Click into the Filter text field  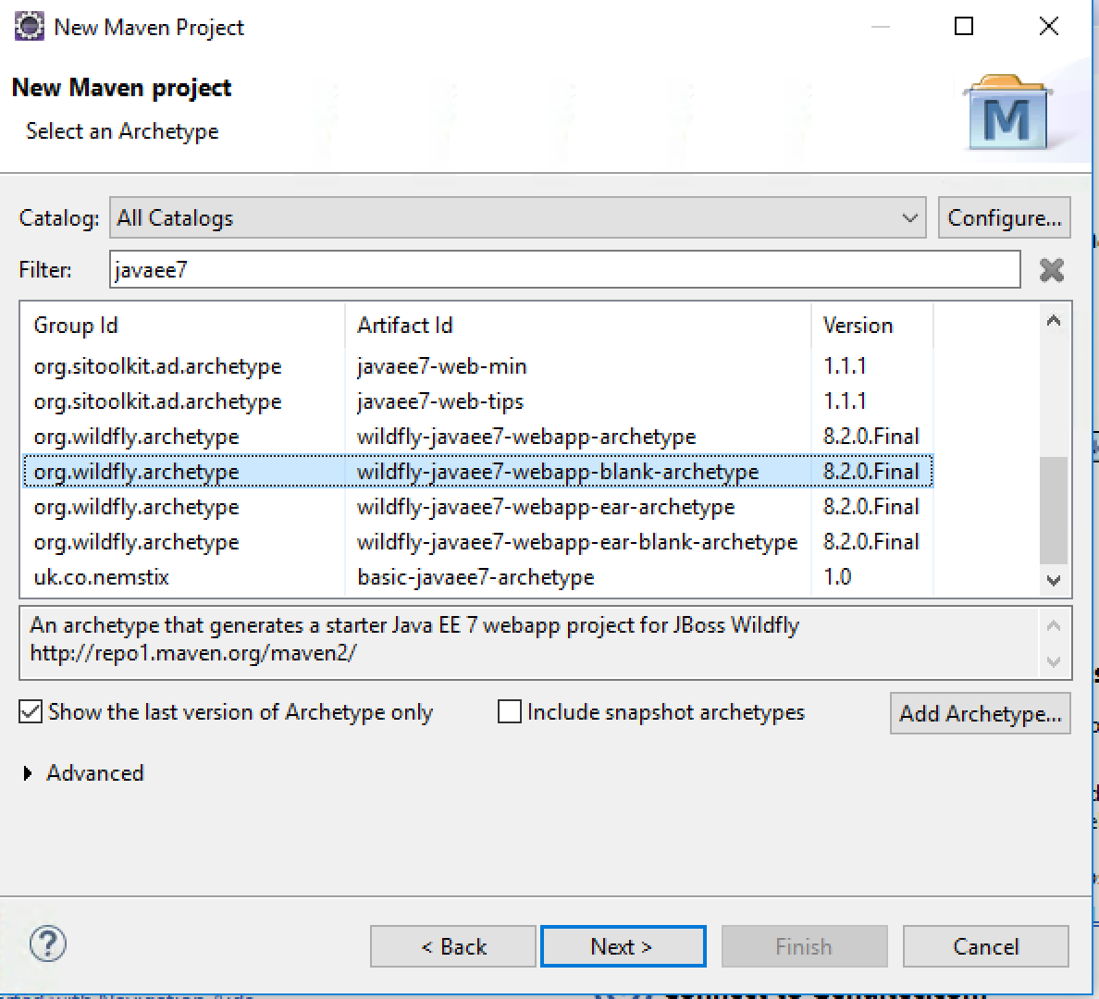tap(565, 270)
